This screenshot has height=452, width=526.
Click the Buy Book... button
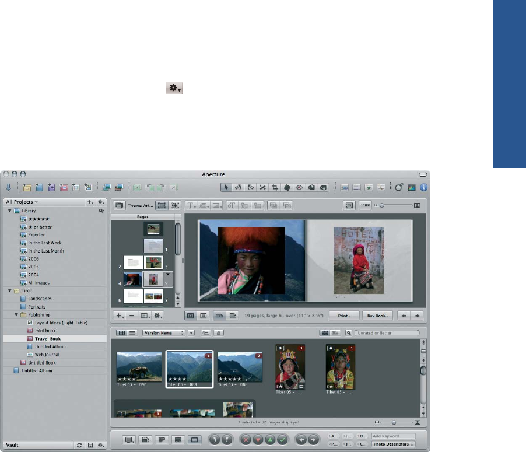(377, 316)
